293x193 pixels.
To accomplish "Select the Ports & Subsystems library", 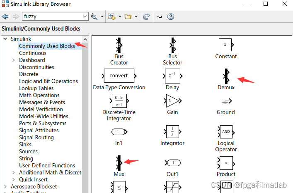I will 43,123.
